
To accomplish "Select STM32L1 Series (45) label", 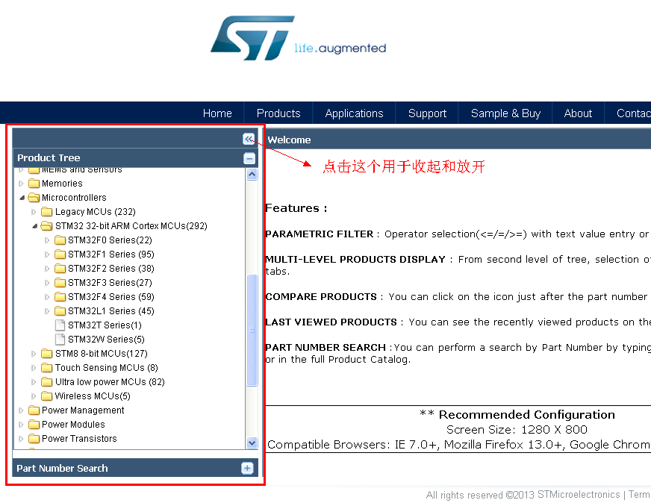I will (110, 311).
